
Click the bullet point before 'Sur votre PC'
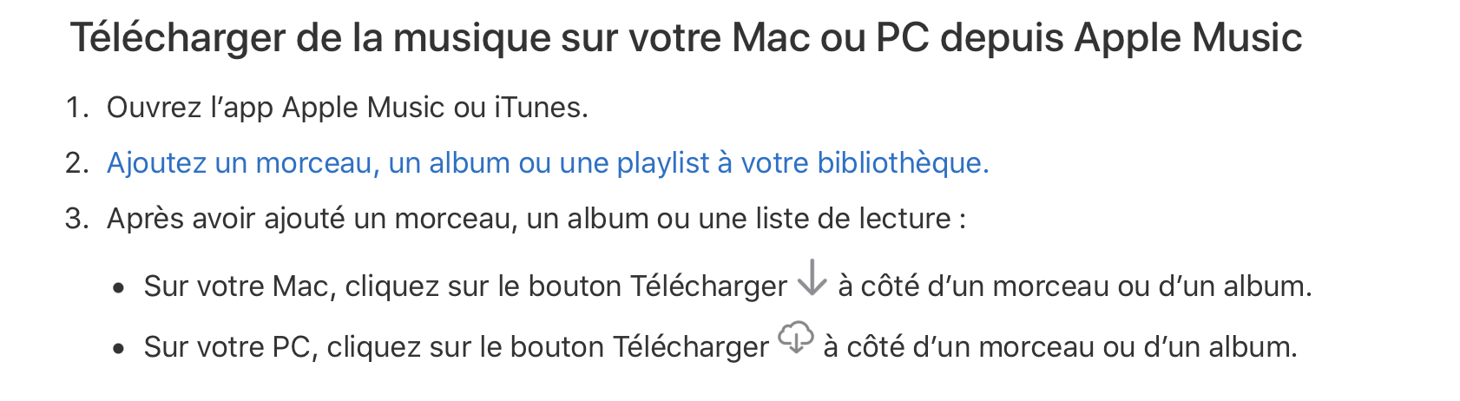point(119,349)
